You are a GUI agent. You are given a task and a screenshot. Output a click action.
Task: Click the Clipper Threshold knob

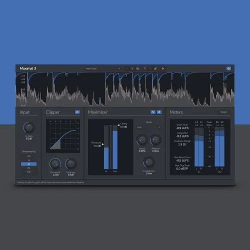[55, 164]
